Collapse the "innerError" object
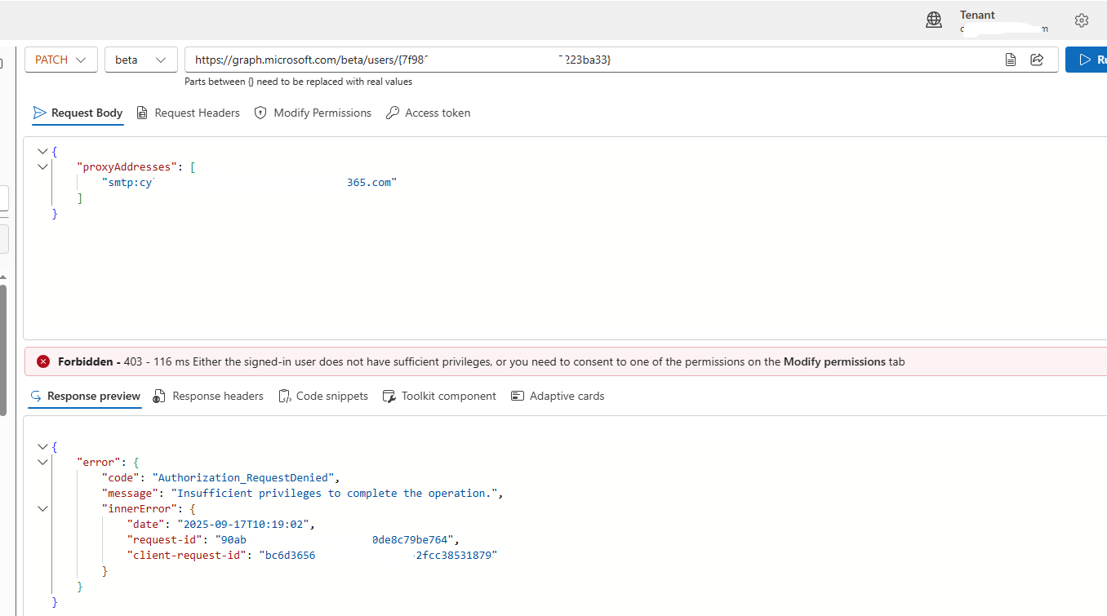This screenshot has width=1107, height=616. 42,509
